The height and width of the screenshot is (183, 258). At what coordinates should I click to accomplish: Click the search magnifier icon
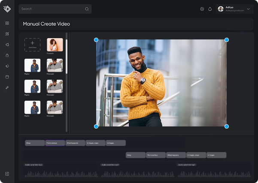tap(87, 9)
